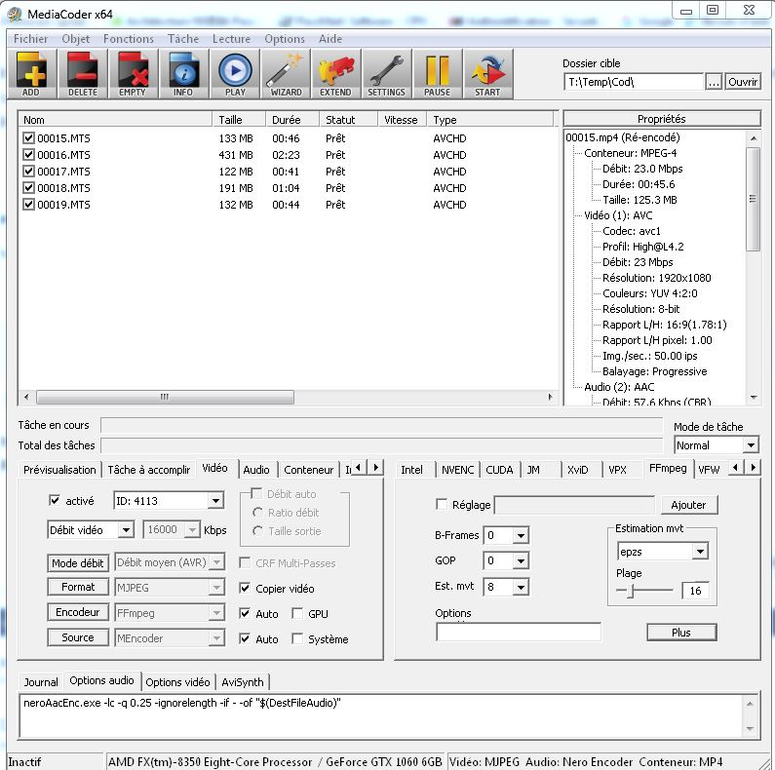775x770 pixels.
Task: Click the ADD toolbar icon
Action: tap(33, 74)
